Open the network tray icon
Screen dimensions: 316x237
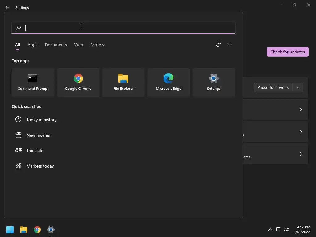pos(279,230)
